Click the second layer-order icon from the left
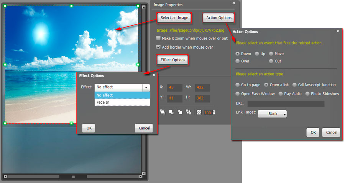The height and width of the screenshot is (183, 345). pyautogui.click(x=171, y=112)
